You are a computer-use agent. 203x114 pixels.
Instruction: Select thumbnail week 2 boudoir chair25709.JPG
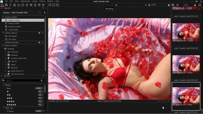coord(186,64)
